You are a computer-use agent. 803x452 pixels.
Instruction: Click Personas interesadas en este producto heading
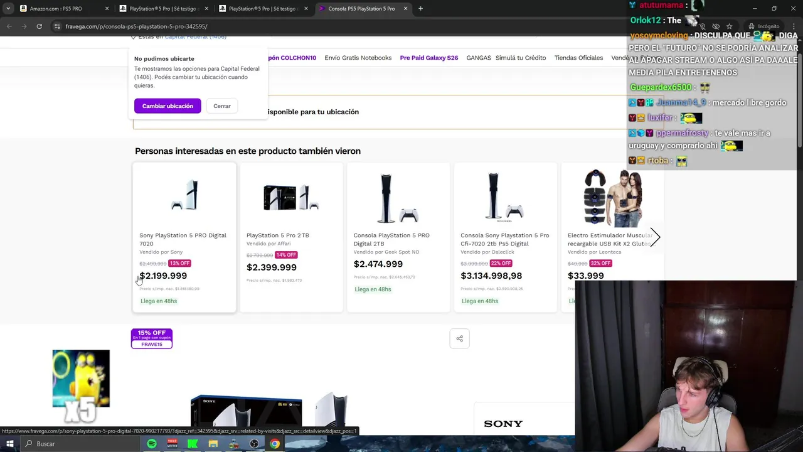click(x=248, y=151)
